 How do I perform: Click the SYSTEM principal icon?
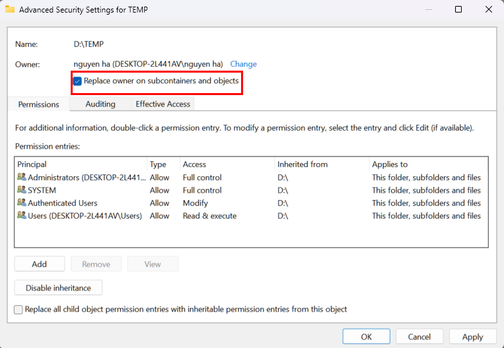coord(22,190)
